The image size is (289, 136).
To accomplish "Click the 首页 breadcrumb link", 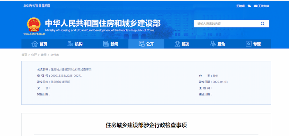I will [x=24, y=55].
